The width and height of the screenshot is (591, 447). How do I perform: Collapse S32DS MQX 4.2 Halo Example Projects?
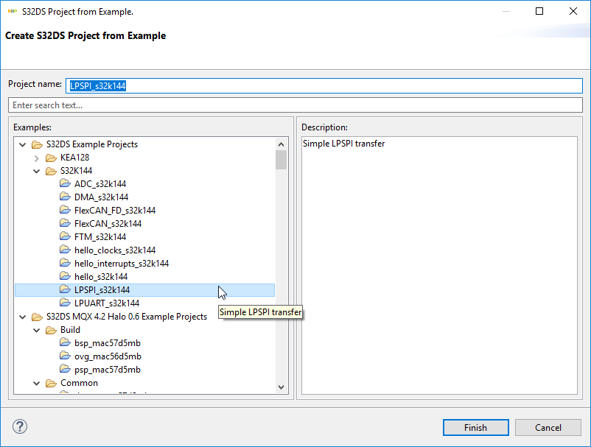[x=23, y=317]
